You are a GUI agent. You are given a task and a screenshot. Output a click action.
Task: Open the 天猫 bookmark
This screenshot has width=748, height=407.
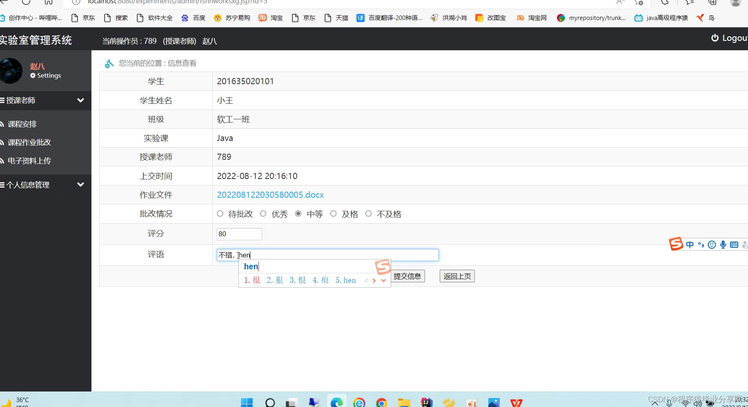(x=336, y=18)
